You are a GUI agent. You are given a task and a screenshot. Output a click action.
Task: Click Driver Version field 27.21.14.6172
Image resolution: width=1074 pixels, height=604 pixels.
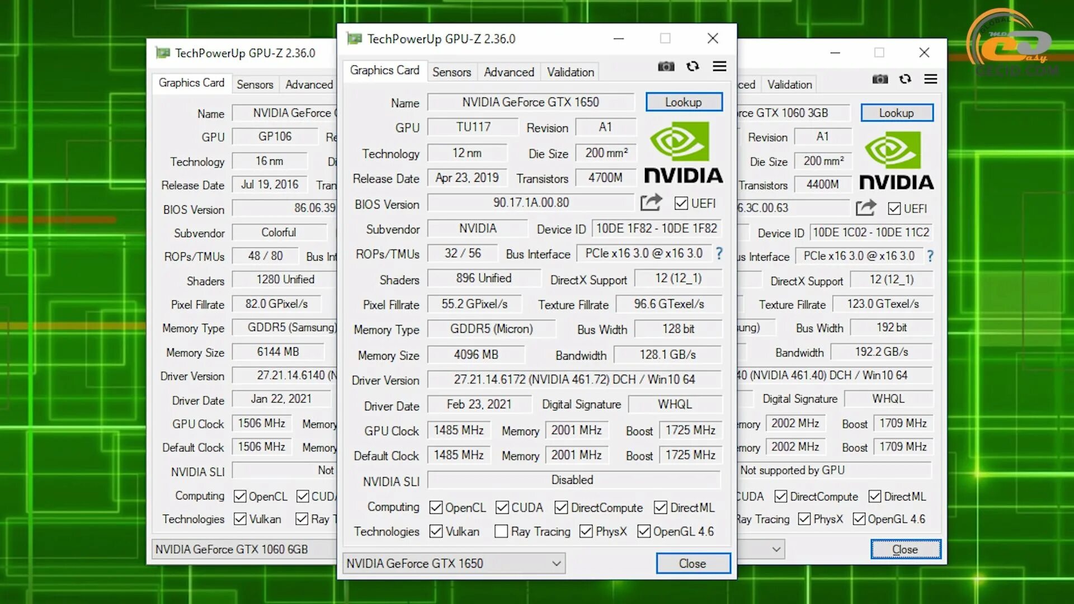(x=574, y=379)
